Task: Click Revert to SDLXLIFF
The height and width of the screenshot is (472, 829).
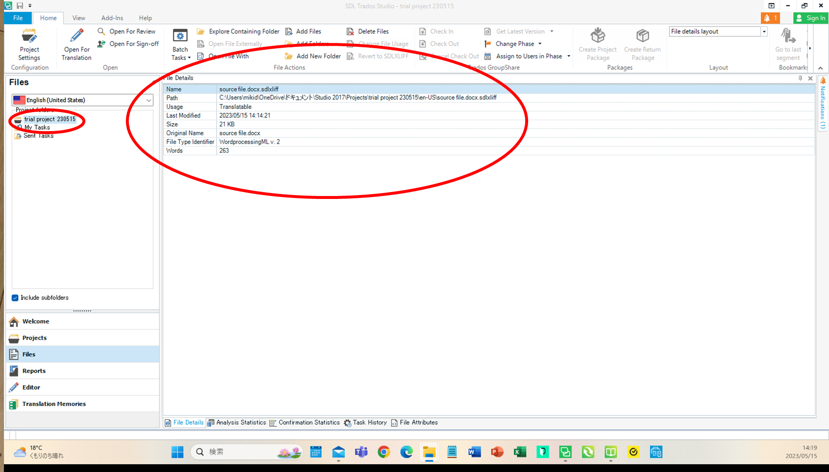Action: tap(378, 56)
